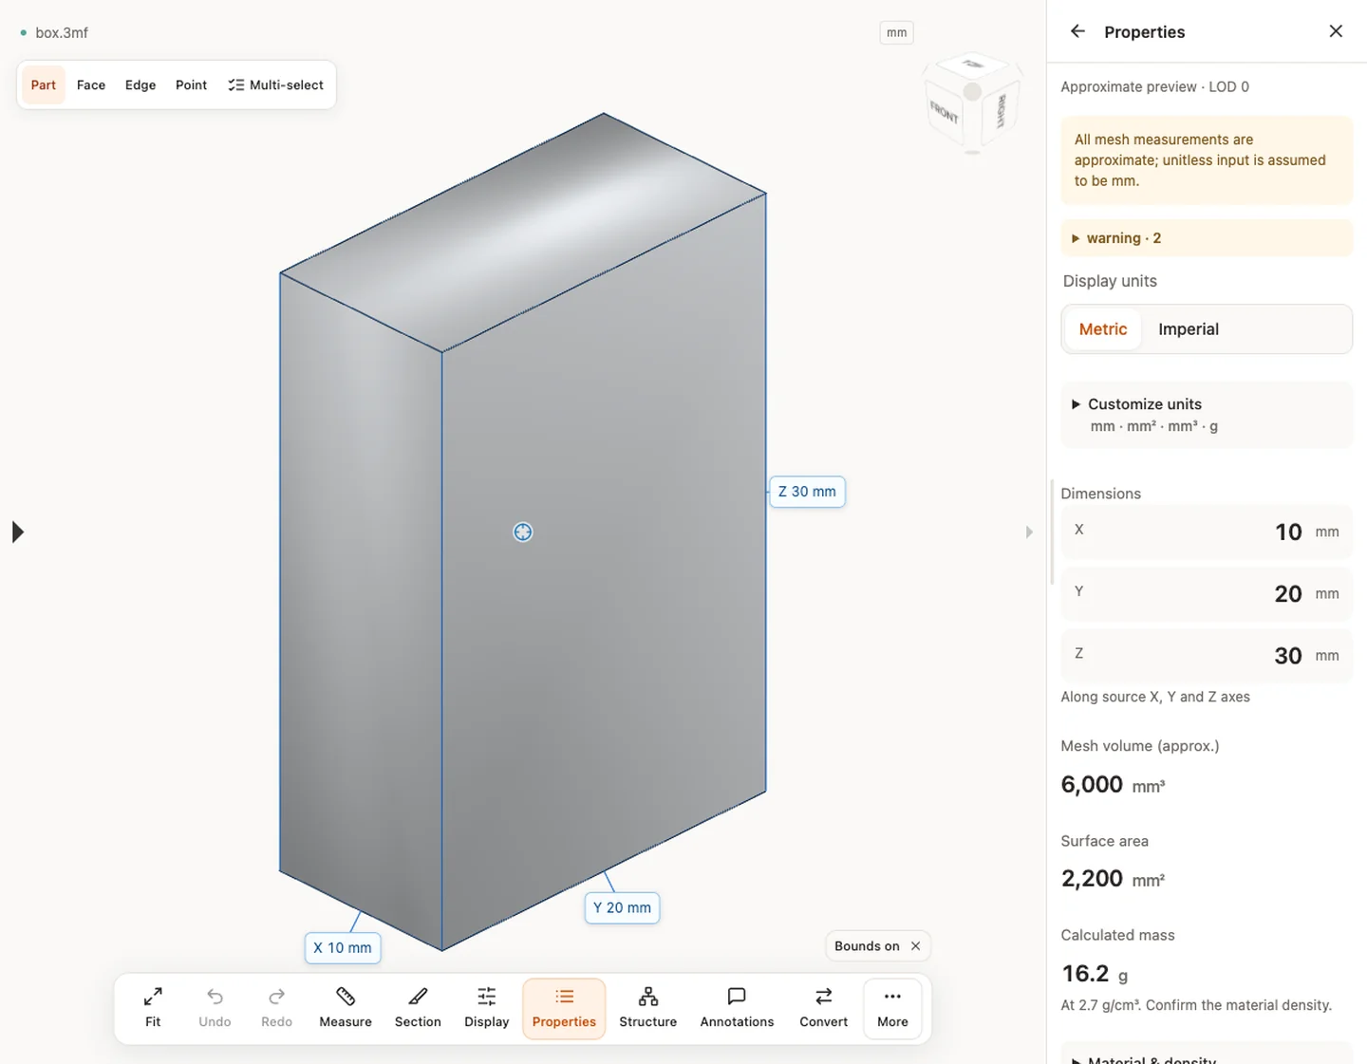Close the Properties panel
The image size is (1367, 1064).
[x=1336, y=31]
